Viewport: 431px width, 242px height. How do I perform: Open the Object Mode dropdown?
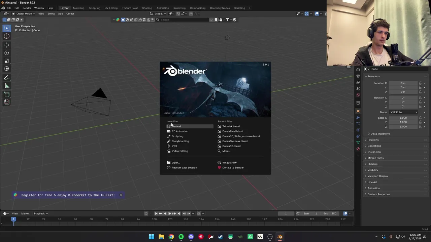coord(24,14)
